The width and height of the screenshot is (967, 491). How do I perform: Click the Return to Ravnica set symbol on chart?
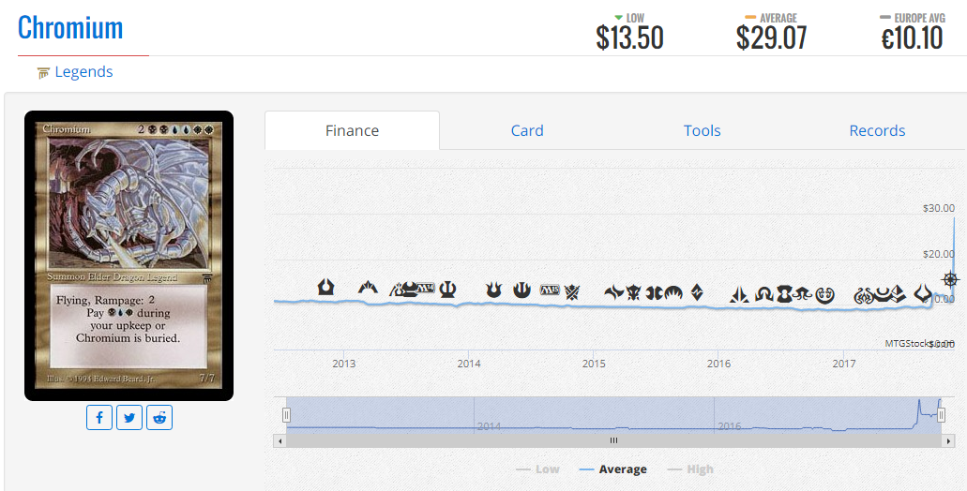325,287
